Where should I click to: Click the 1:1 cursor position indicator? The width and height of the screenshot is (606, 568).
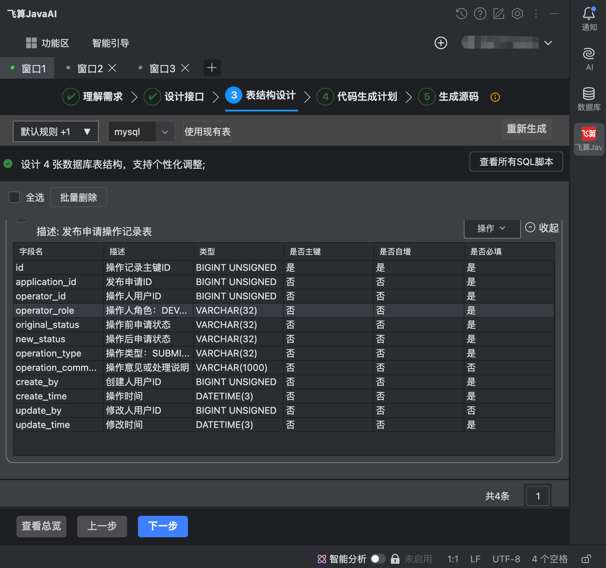pos(453,559)
